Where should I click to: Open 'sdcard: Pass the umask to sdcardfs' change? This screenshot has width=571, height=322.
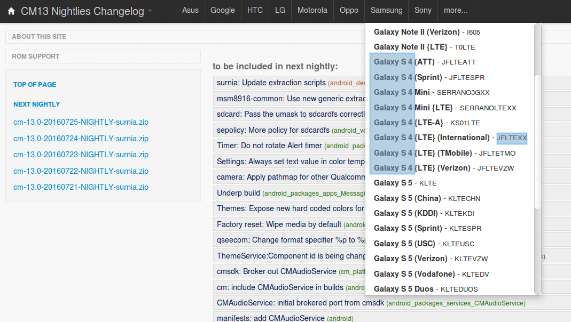pyautogui.click(x=291, y=114)
